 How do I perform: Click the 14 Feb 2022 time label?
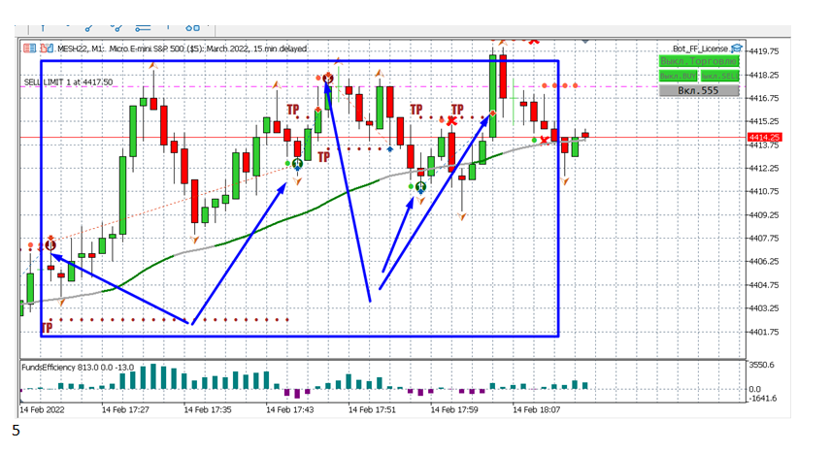coord(42,409)
